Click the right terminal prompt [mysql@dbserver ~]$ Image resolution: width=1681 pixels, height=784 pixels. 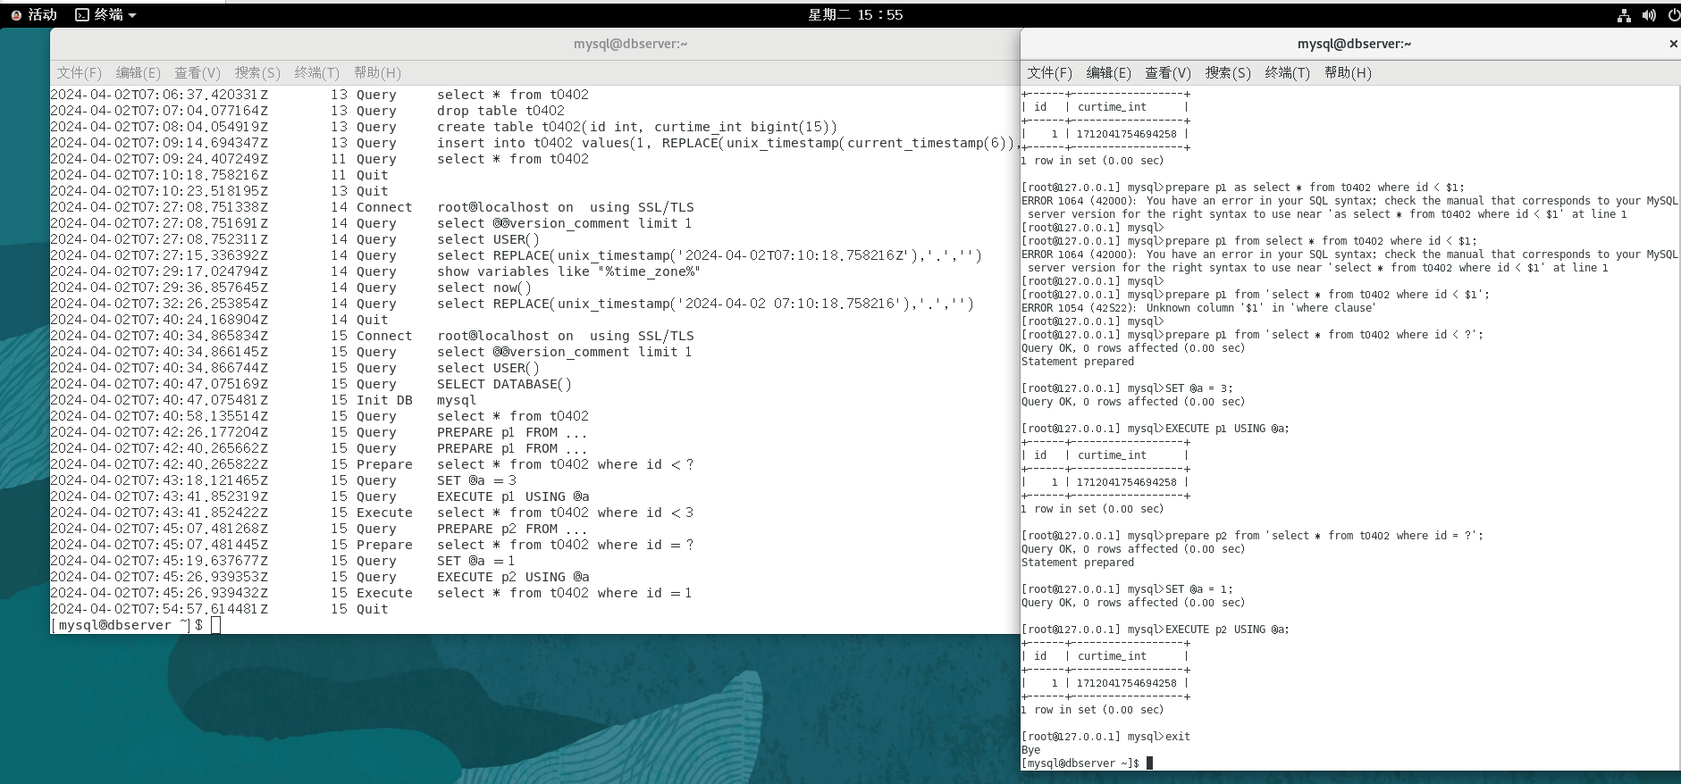1080,763
